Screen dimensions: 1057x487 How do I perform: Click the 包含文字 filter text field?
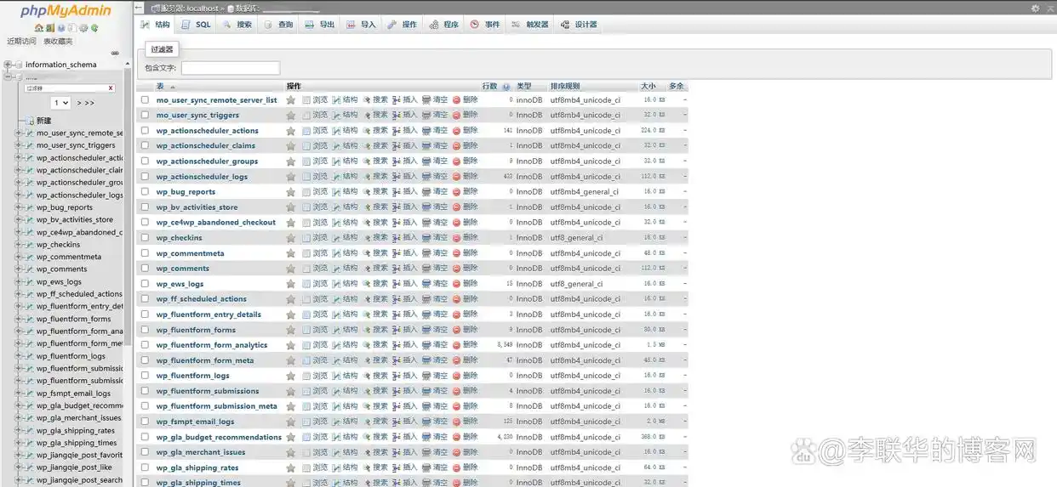(230, 68)
